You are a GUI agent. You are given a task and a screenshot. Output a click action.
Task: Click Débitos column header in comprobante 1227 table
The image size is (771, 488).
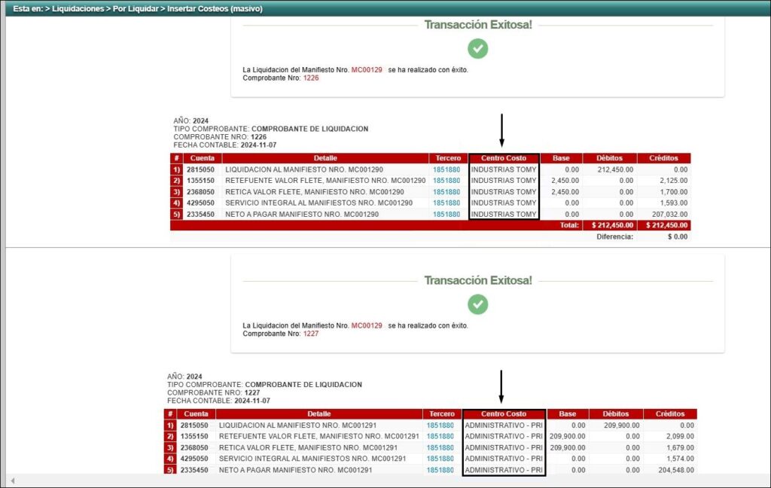[x=614, y=413]
